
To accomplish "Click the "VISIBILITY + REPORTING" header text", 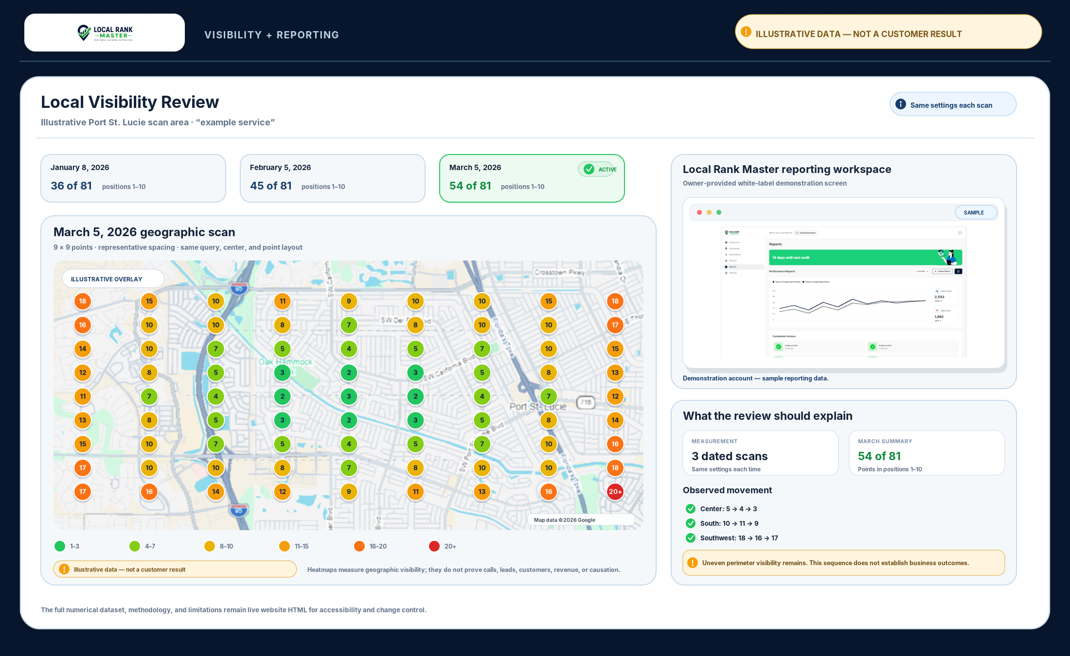I will click(271, 35).
